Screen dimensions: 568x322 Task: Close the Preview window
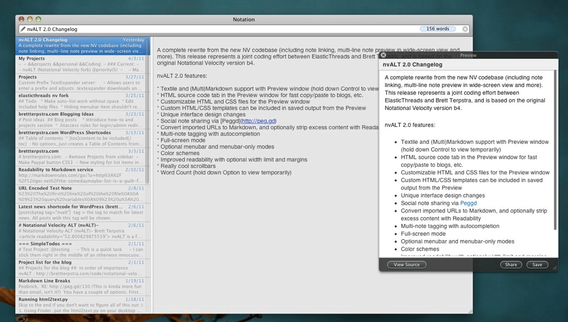point(383,55)
